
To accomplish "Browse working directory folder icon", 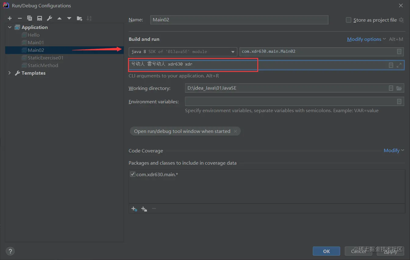I will [x=399, y=88].
